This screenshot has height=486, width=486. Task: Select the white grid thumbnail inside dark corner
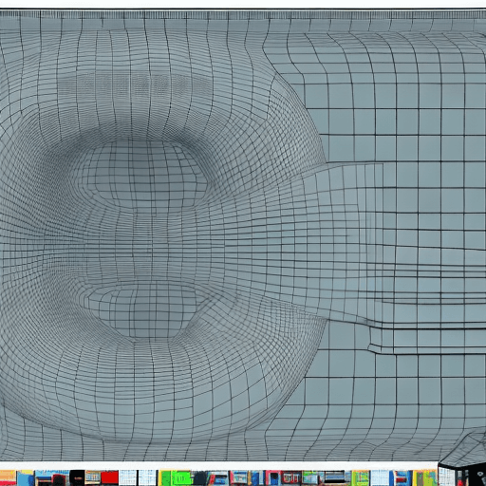point(446,477)
